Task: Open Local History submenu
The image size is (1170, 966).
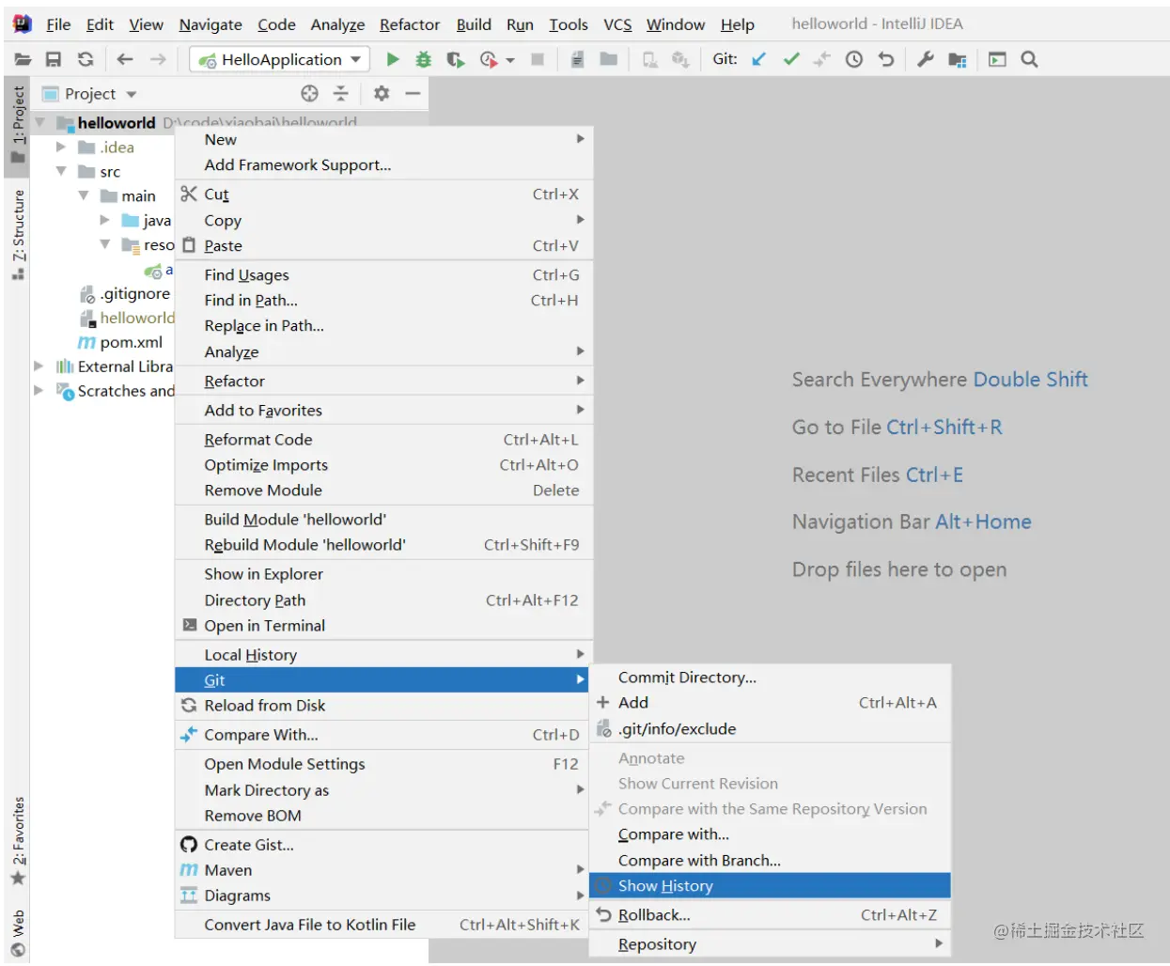Action: tap(383, 654)
